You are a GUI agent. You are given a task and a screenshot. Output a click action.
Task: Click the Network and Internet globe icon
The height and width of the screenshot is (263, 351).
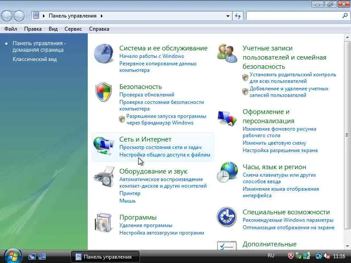(103, 146)
